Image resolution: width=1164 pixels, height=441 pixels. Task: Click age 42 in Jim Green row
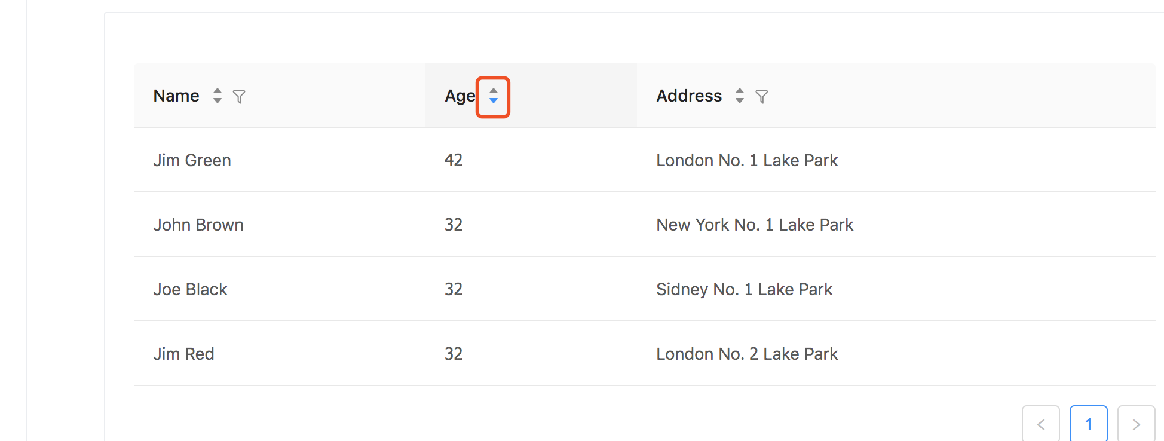tap(454, 160)
